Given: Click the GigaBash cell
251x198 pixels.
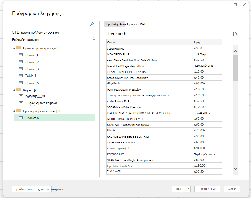Looking at the screenshot, I should tap(149, 84).
